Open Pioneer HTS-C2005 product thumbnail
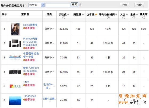Image resolution: width=149 pixels, height=108 pixels. 15,43
